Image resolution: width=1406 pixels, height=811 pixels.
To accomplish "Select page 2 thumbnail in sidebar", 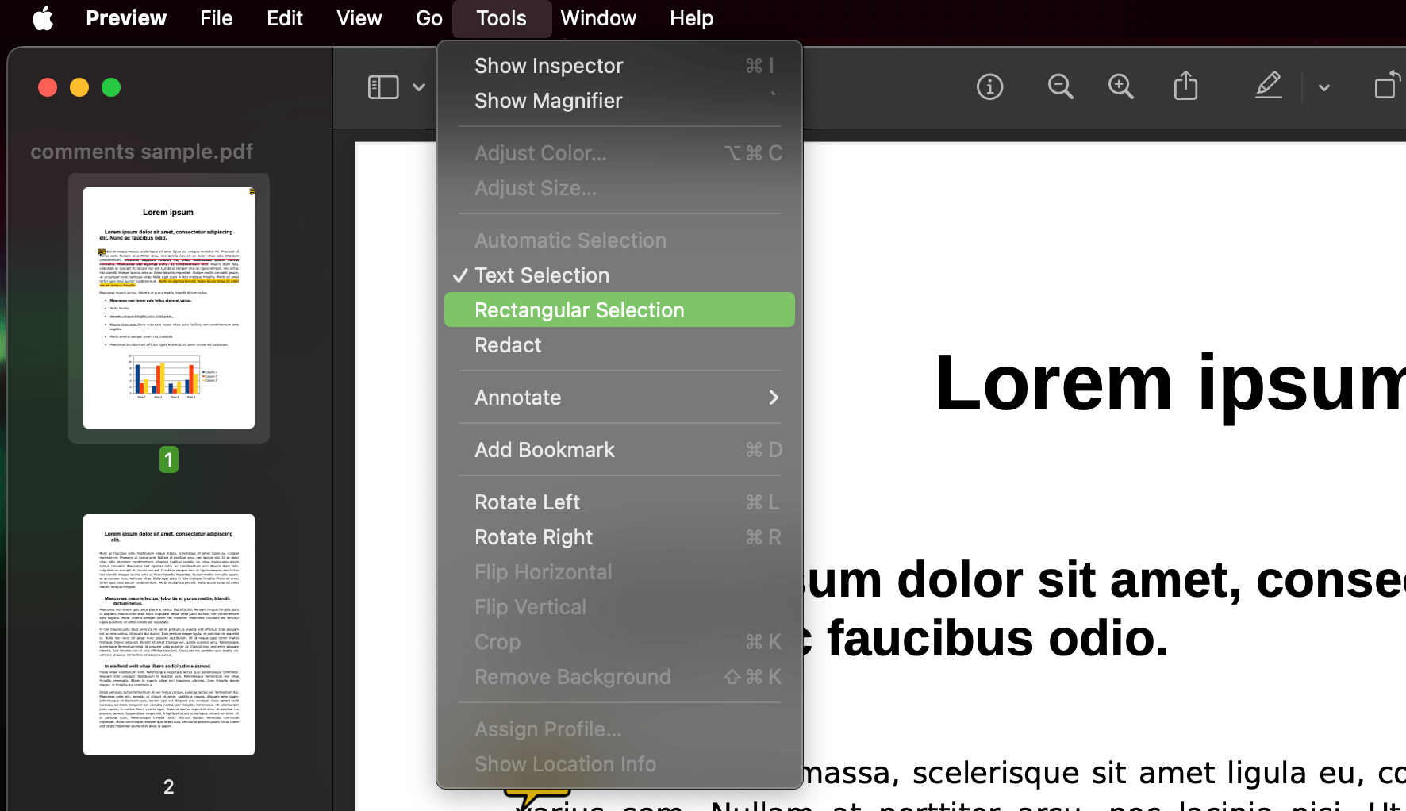I will 169,635.
